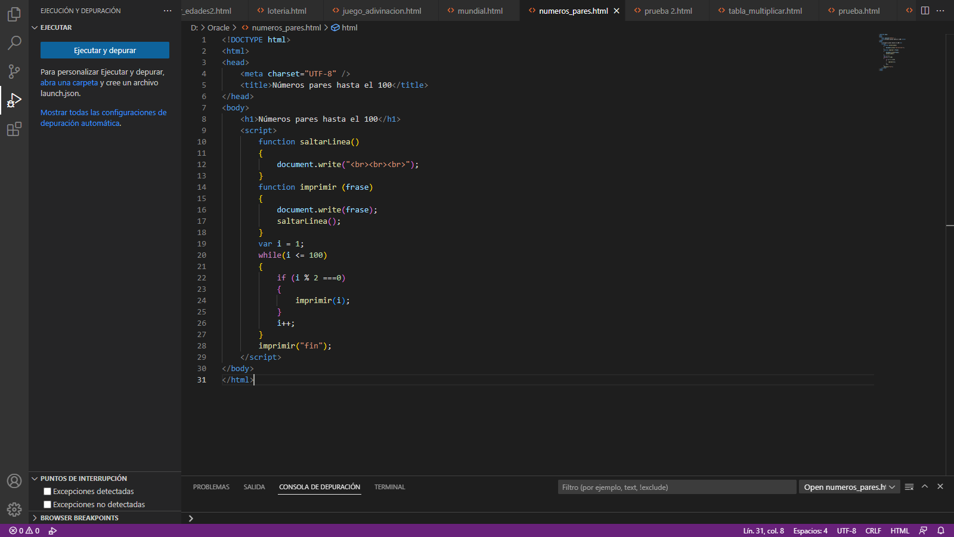This screenshot has width=954, height=537.
Task: Open the Accounts icon
Action: 14,481
